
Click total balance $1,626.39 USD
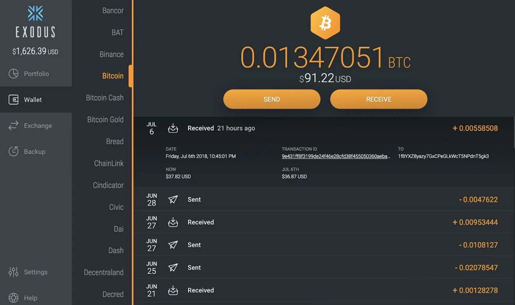(35, 51)
